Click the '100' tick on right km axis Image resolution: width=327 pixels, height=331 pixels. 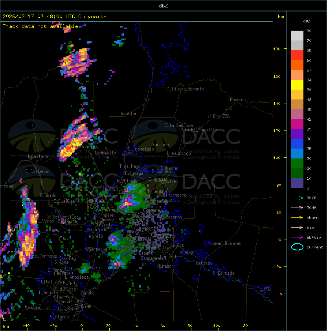point(277,158)
